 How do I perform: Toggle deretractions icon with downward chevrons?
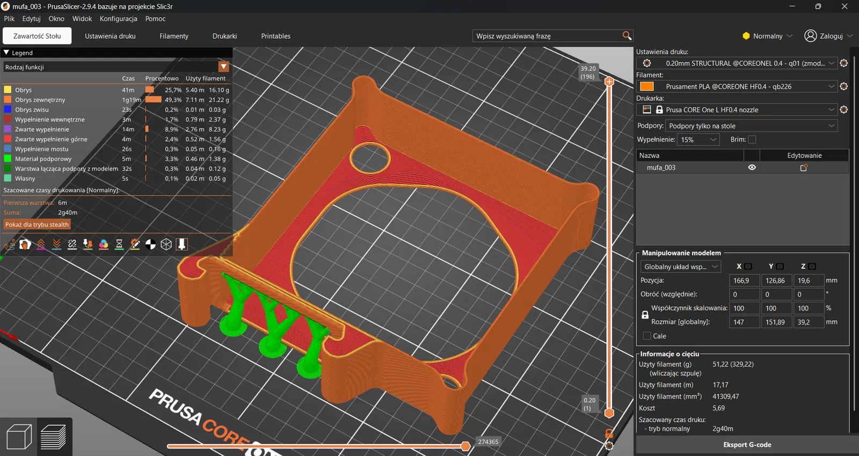(x=56, y=245)
